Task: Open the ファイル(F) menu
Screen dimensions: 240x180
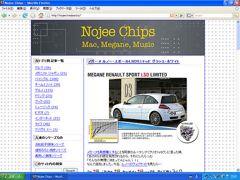Action: [7, 8]
